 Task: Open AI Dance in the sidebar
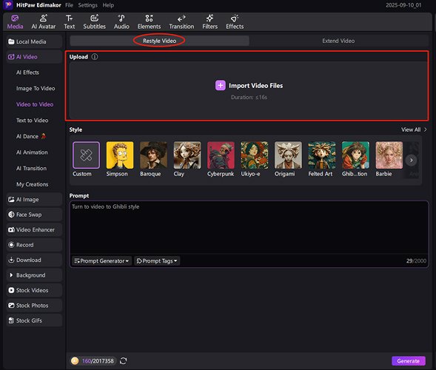(31, 136)
